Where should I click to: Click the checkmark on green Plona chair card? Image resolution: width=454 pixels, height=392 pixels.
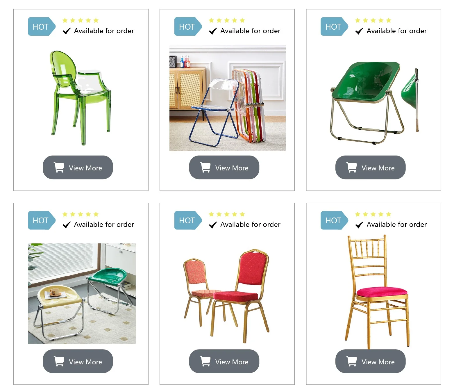coord(360,31)
